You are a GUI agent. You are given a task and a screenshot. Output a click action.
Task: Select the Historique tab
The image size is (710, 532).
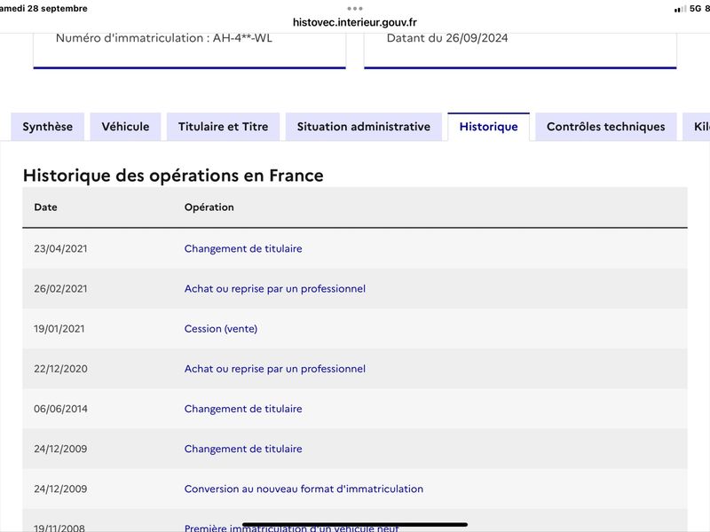pos(489,127)
